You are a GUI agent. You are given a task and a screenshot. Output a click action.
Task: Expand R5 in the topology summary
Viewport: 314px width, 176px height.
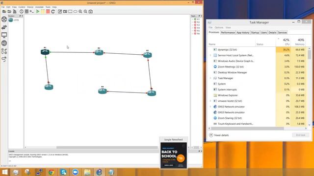tap(192, 31)
